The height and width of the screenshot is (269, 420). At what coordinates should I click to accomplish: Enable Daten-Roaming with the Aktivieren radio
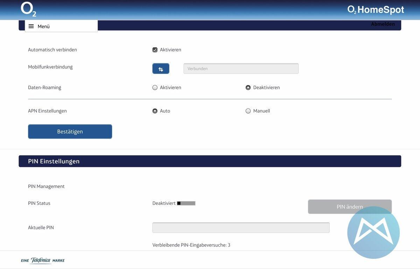155,88
